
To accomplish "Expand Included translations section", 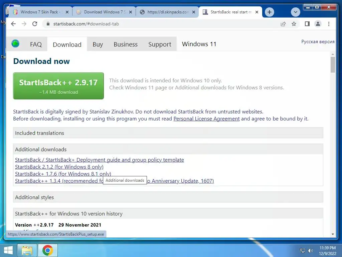I will [x=168, y=133].
